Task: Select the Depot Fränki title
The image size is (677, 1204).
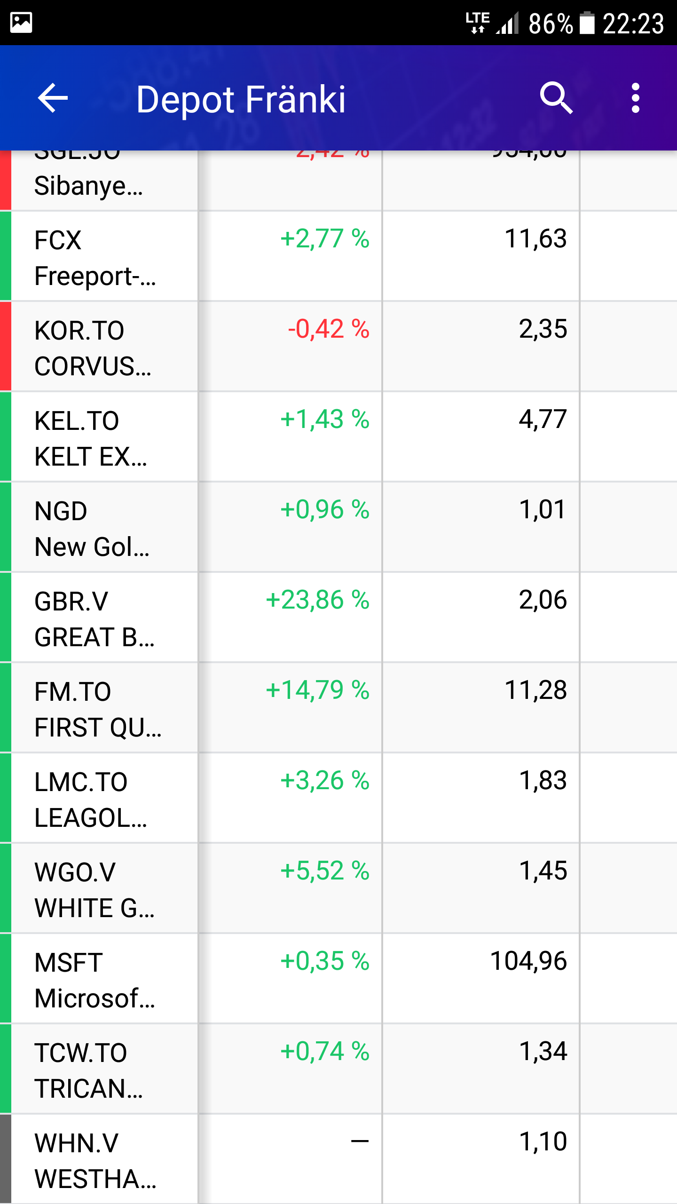Action: tap(241, 99)
